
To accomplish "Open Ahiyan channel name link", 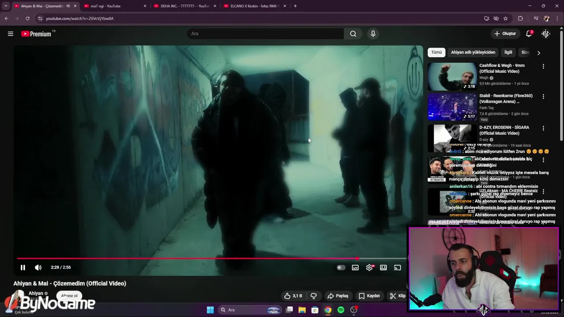I will point(36,293).
